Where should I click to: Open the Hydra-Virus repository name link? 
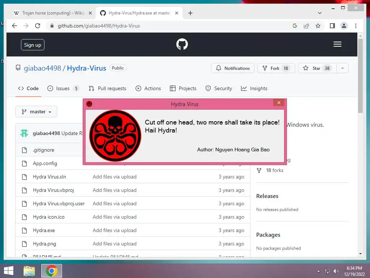click(x=86, y=68)
